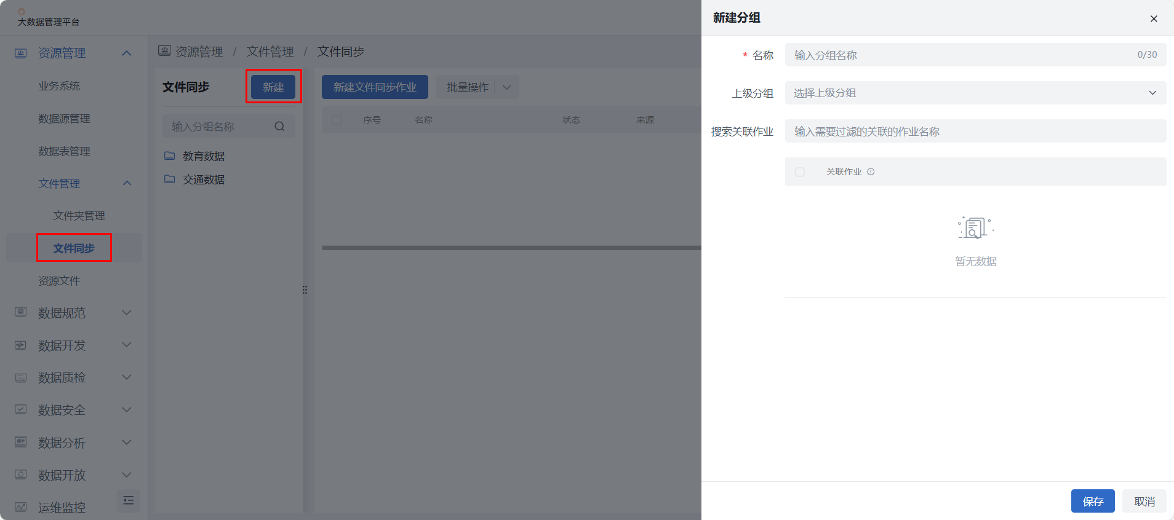
Task: Click the search magnifier icon in group filter
Action: 279,126
